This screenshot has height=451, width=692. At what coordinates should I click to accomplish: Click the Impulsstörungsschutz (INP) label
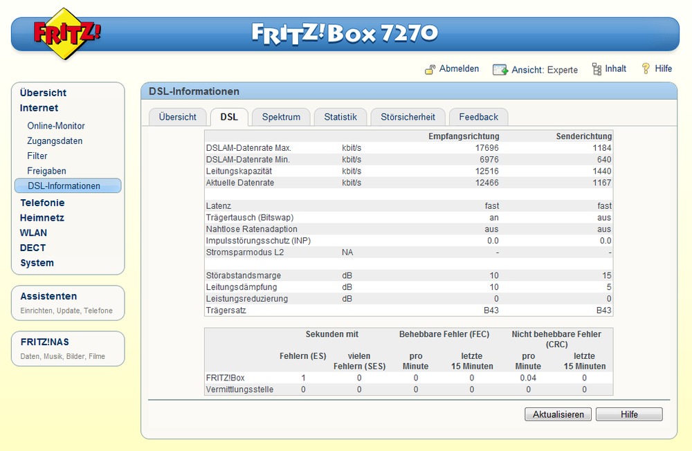[259, 241]
